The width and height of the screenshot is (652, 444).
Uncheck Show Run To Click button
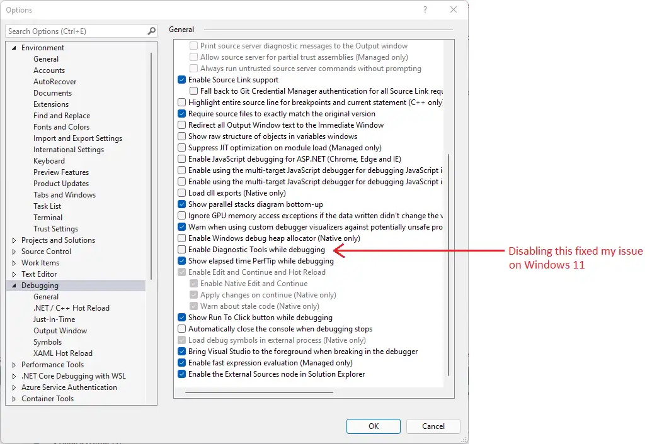[181, 317]
